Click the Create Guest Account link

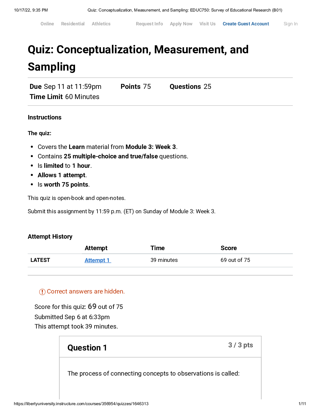(245, 24)
